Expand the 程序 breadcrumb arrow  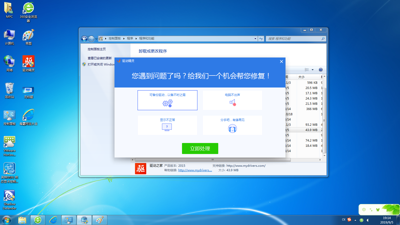pyautogui.click(x=136, y=38)
